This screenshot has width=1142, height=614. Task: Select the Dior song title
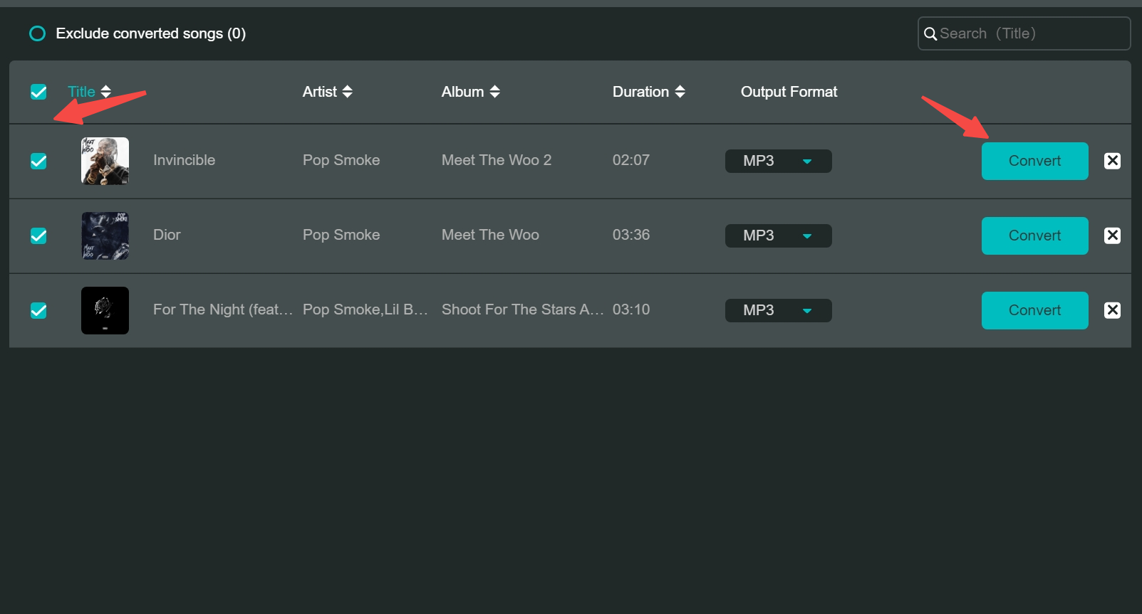(x=167, y=235)
